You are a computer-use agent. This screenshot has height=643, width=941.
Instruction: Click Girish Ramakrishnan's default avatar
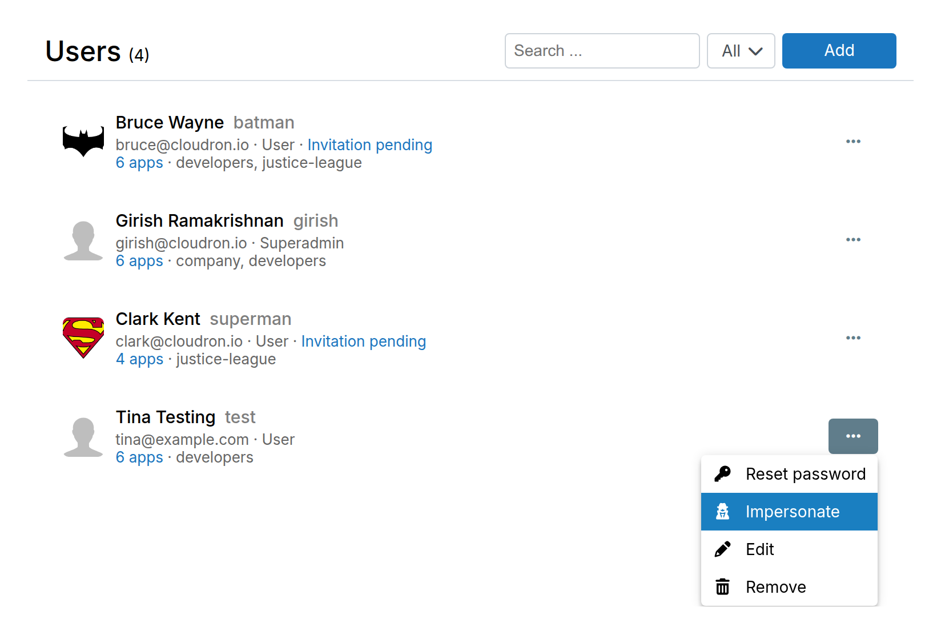click(x=83, y=240)
